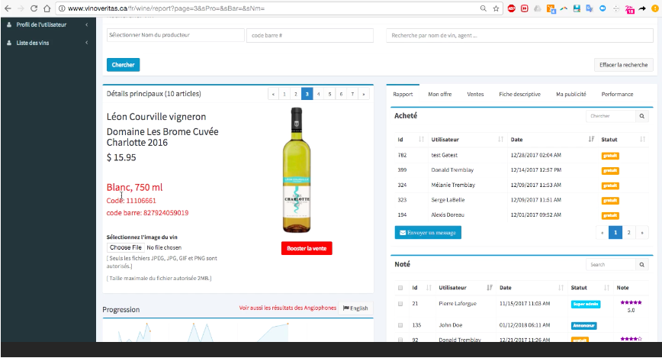Screen dimensions: 662x358
Task: Open the browser home page icon
Action: click(x=47, y=8)
